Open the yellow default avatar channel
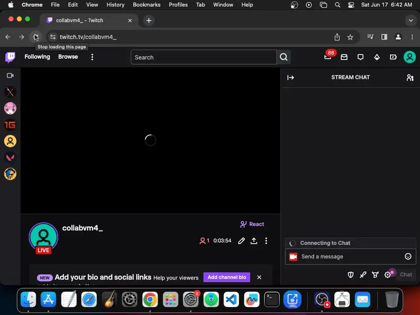Image resolution: width=420 pixels, height=315 pixels. click(x=10, y=141)
